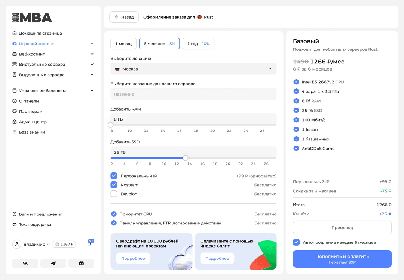Open База знаний in the sidebar
The height and width of the screenshot is (280, 404).
pyautogui.click(x=32, y=132)
